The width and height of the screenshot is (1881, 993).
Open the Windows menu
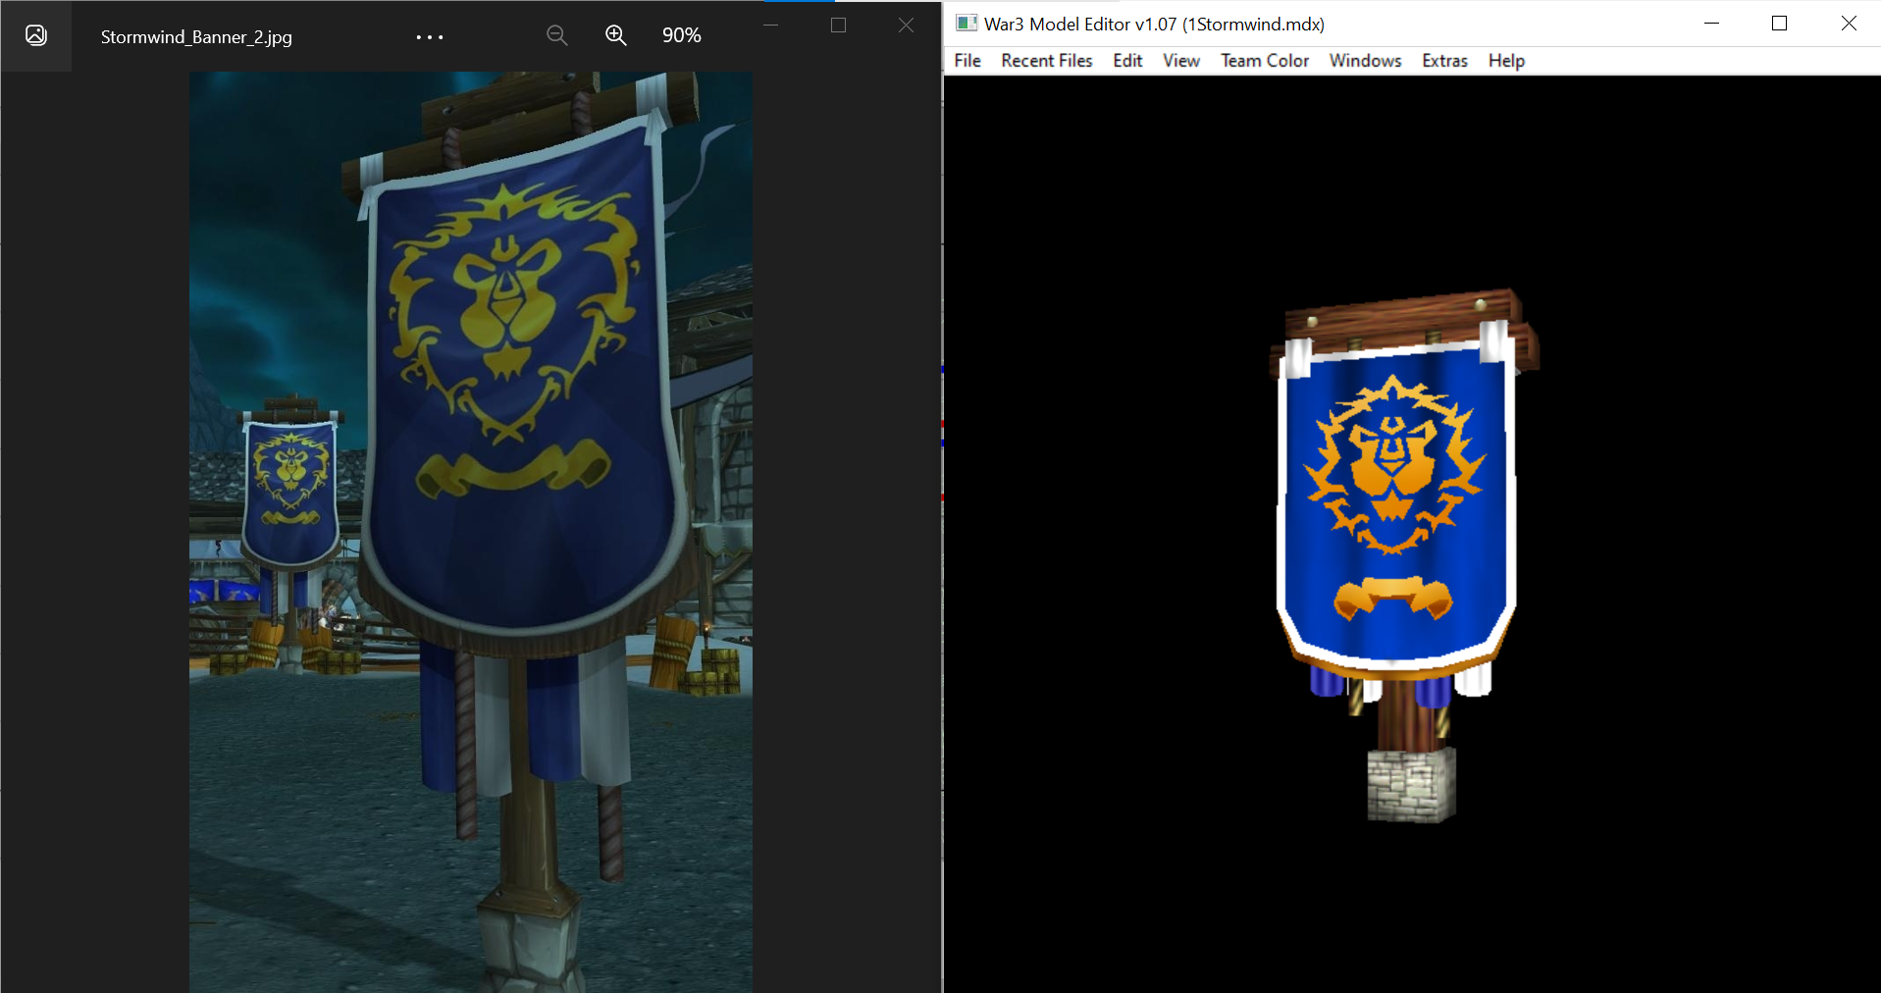(1365, 61)
